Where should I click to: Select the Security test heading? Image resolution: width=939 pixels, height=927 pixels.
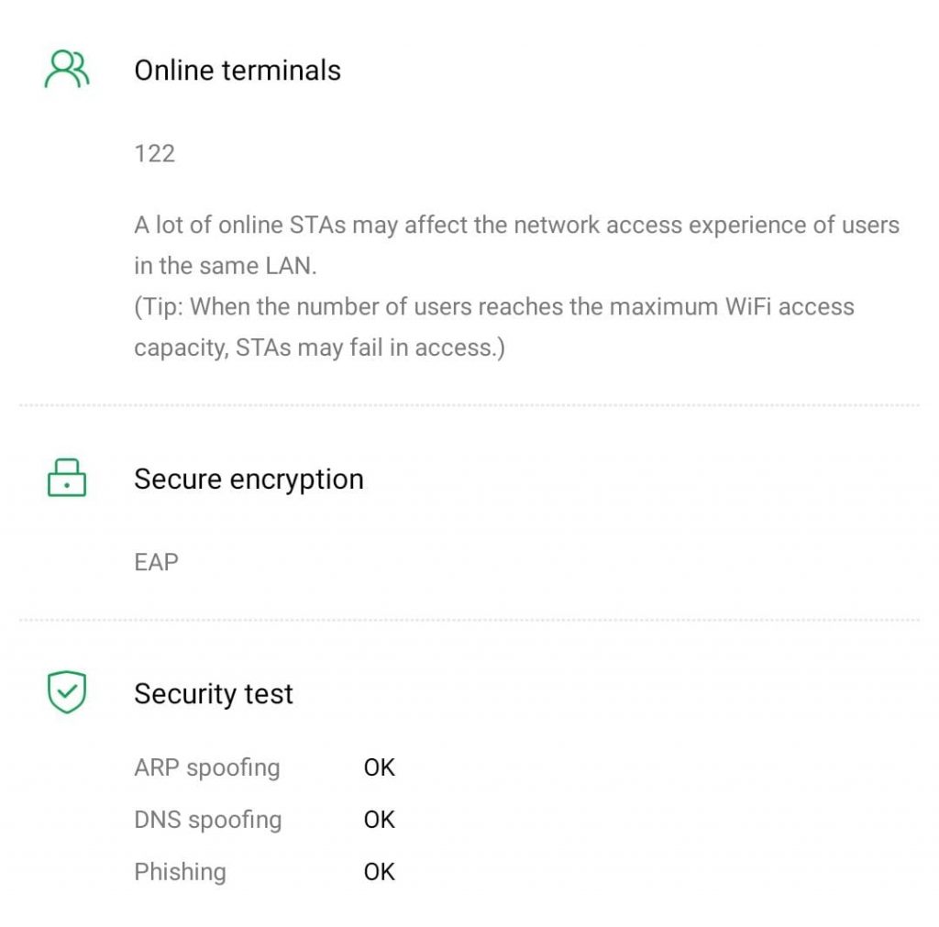click(x=214, y=694)
